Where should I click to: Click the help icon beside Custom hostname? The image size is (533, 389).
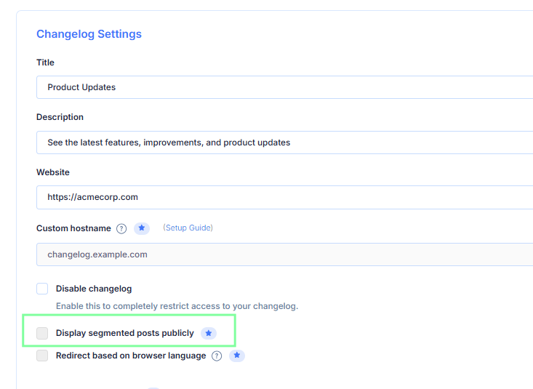121,228
